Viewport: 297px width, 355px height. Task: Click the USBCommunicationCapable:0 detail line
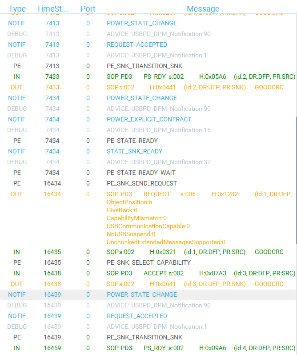pyautogui.click(x=148, y=226)
